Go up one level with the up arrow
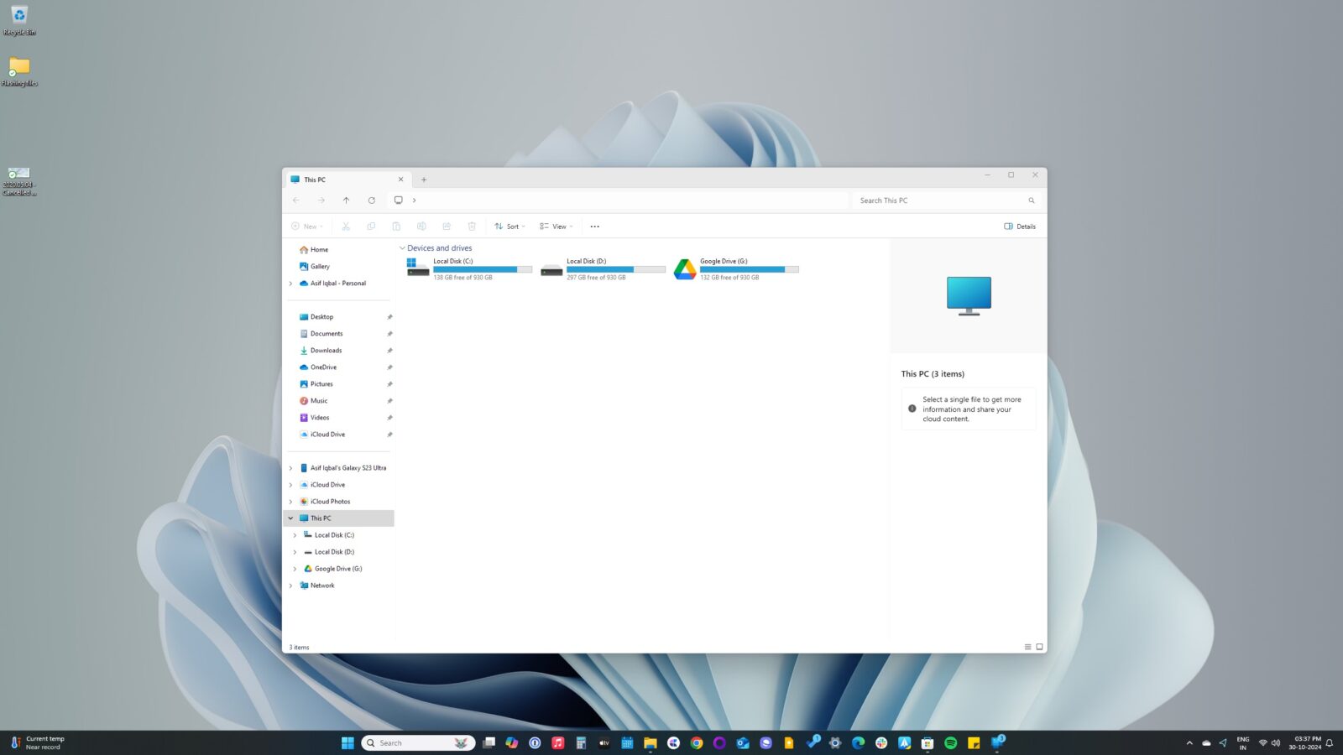 [x=346, y=200]
